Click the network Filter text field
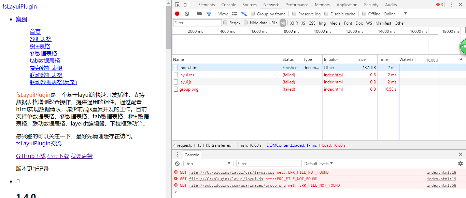The image size is (466, 198). [x=197, y=23]
